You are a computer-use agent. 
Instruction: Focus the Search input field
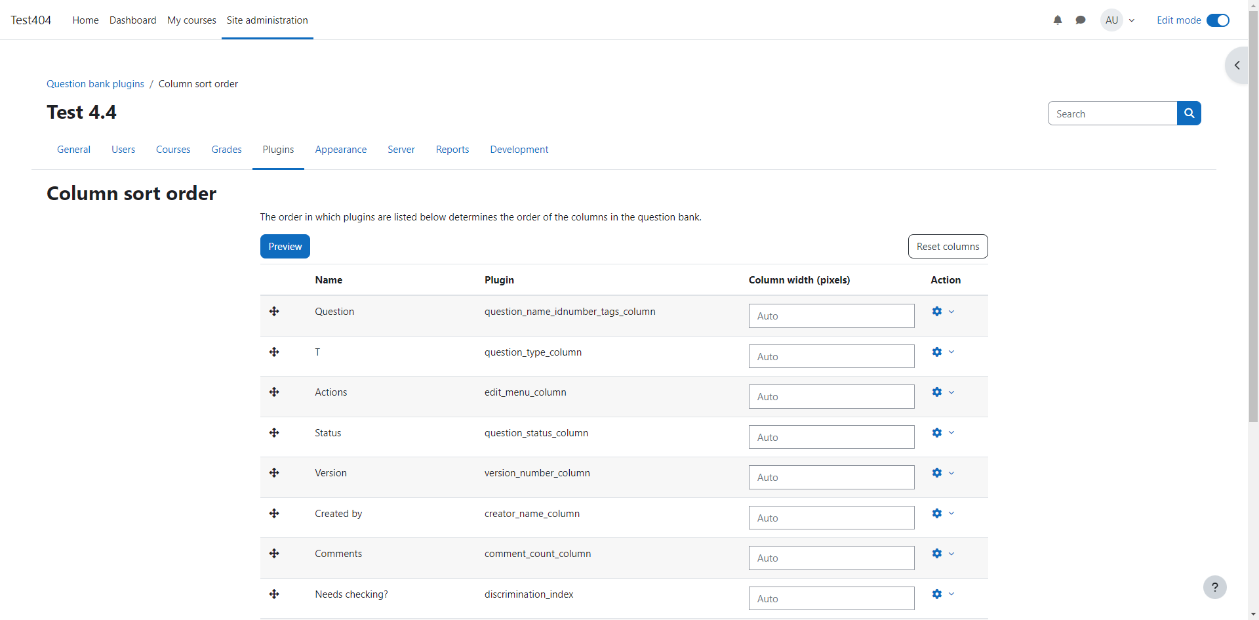click(x=1112, y=114)
